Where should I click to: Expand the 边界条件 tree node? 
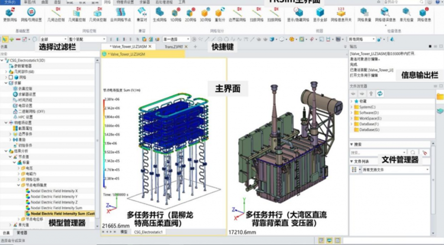coord(11,134)
